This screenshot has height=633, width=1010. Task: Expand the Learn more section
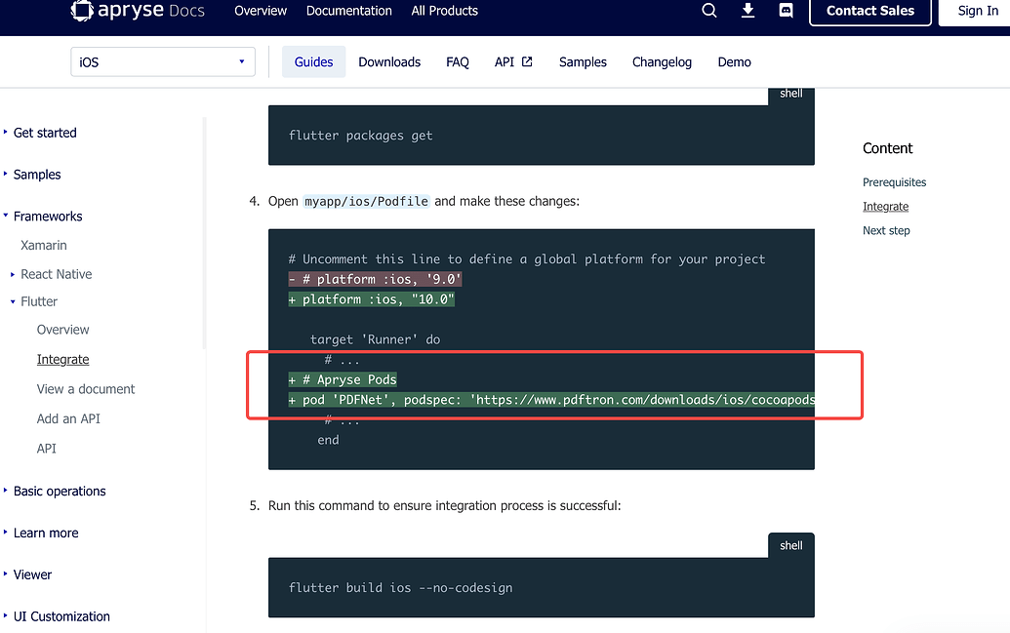tap(6, 533)
